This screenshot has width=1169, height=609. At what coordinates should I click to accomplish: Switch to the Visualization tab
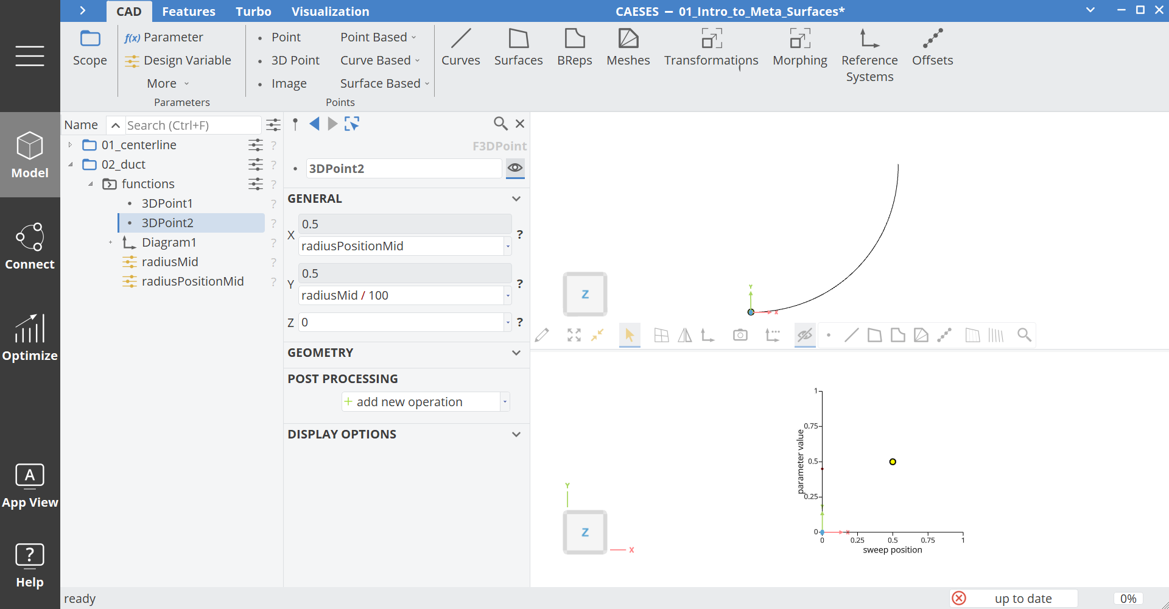tap(330, 12)
